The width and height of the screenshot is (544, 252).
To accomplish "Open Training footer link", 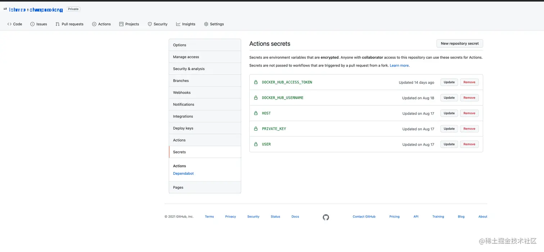I will [438, 216].
